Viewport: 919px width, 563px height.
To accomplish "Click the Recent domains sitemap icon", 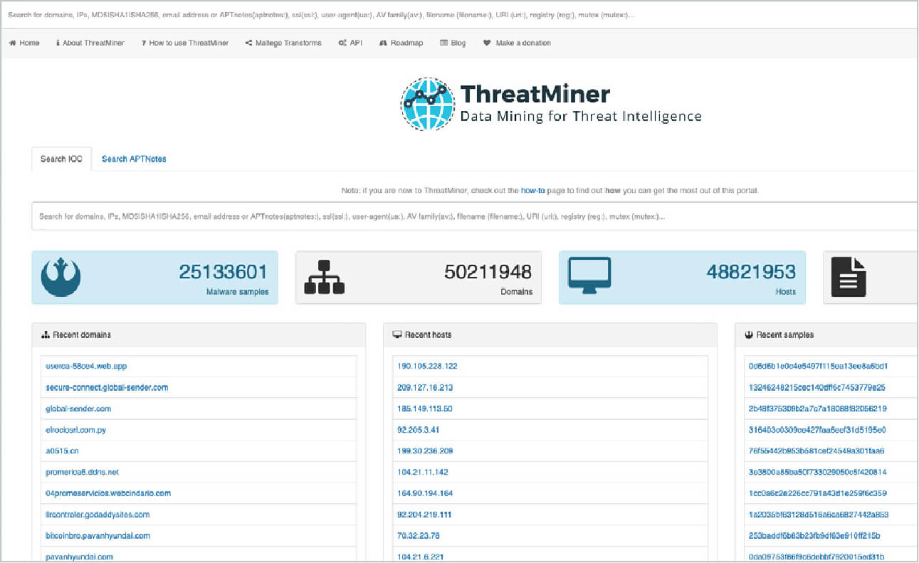I will pos(46,335).
